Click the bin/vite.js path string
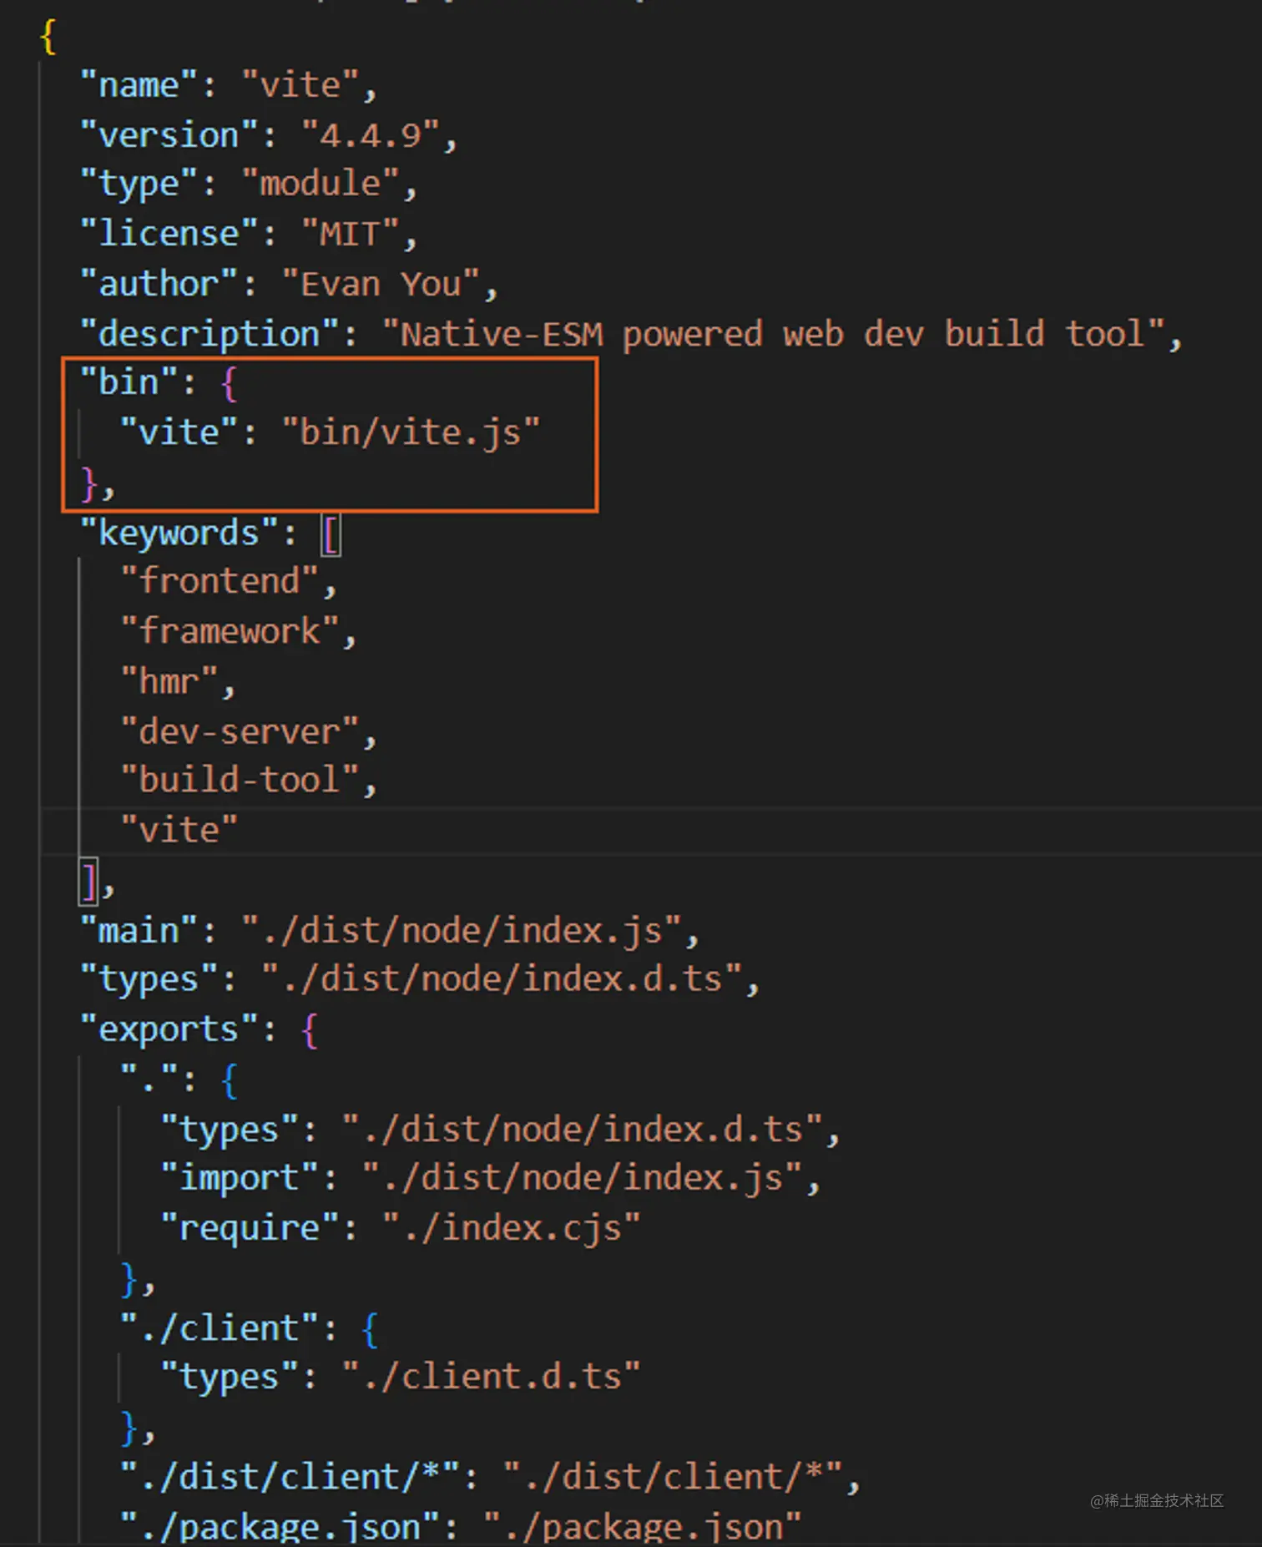 pyautogui.click(x=411, y=433)
